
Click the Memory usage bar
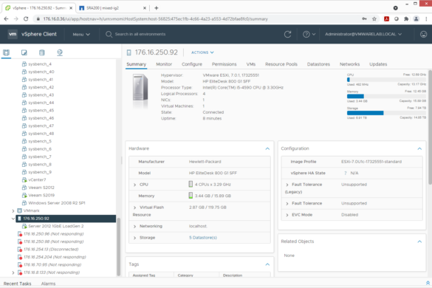(x=386, y=96)
